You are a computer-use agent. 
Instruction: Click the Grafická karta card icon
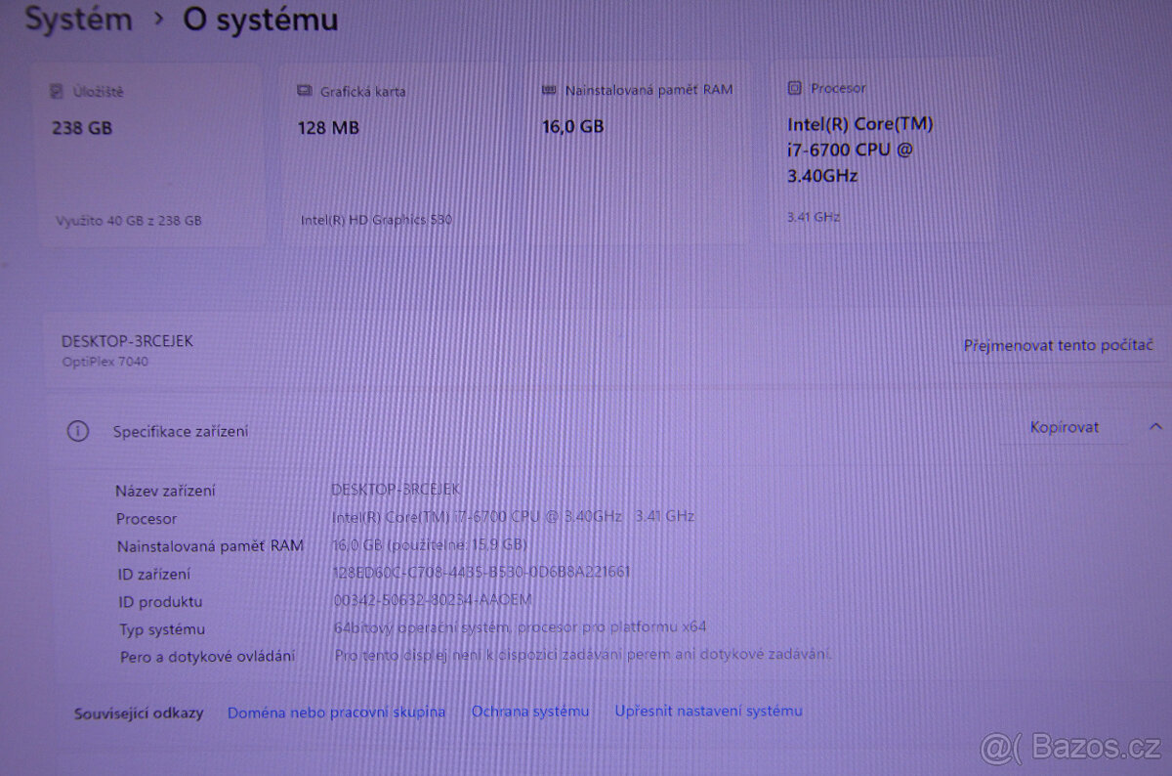(304, 90)
